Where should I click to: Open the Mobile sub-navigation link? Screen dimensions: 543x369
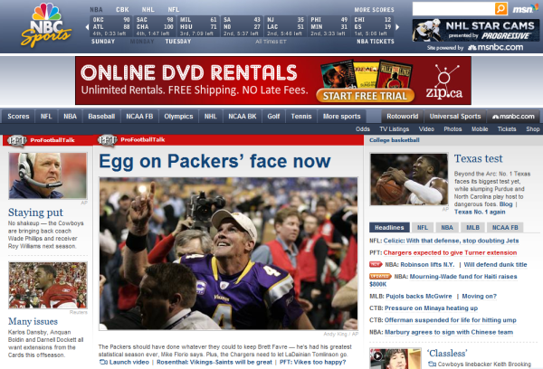pyautogui.click(x=480, y=129)
